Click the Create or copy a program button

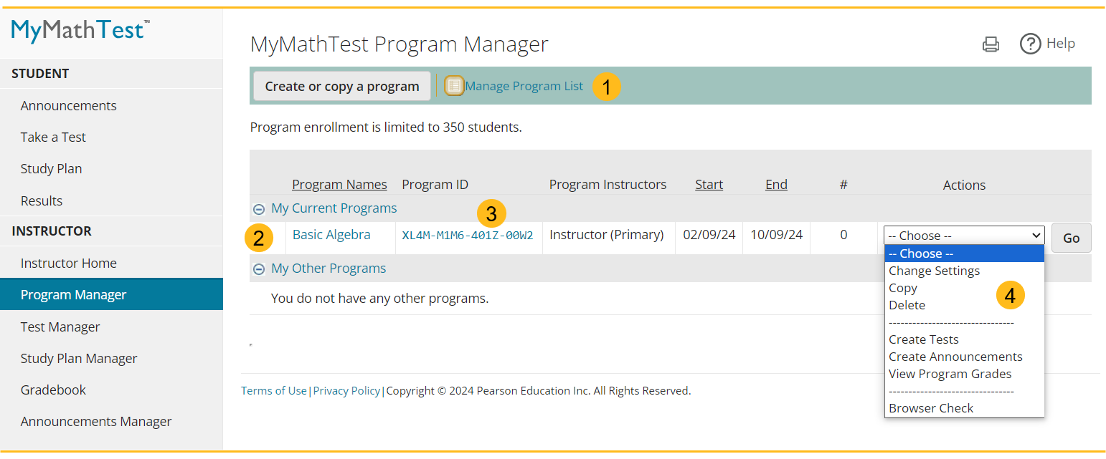342,86
